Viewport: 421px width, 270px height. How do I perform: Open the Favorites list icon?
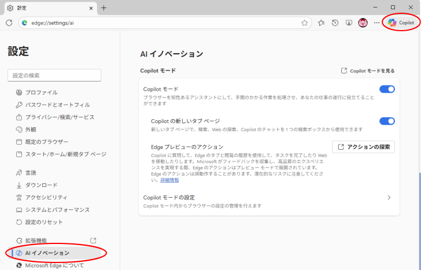point(321,23)
